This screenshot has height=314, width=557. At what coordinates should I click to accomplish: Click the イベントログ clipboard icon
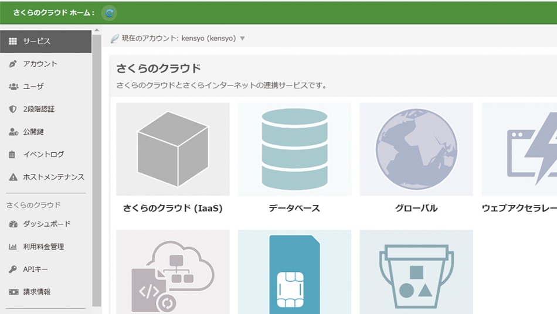12,154
